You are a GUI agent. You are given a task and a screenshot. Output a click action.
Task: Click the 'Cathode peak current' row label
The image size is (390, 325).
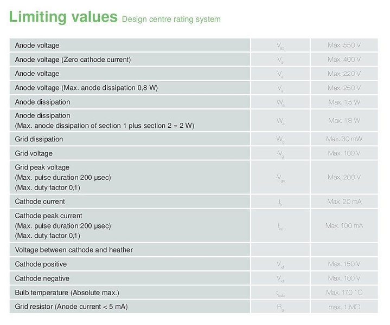tap(49, 216)
